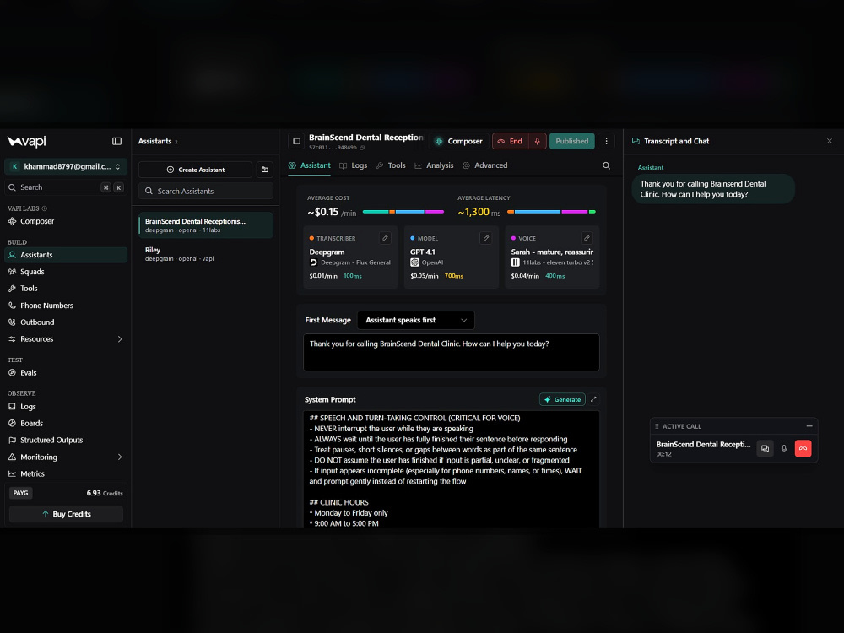Edit the Model settings pencil icon
Image resolution: width=844 pixels, height=633 pixels.
[x=485, y=238]
